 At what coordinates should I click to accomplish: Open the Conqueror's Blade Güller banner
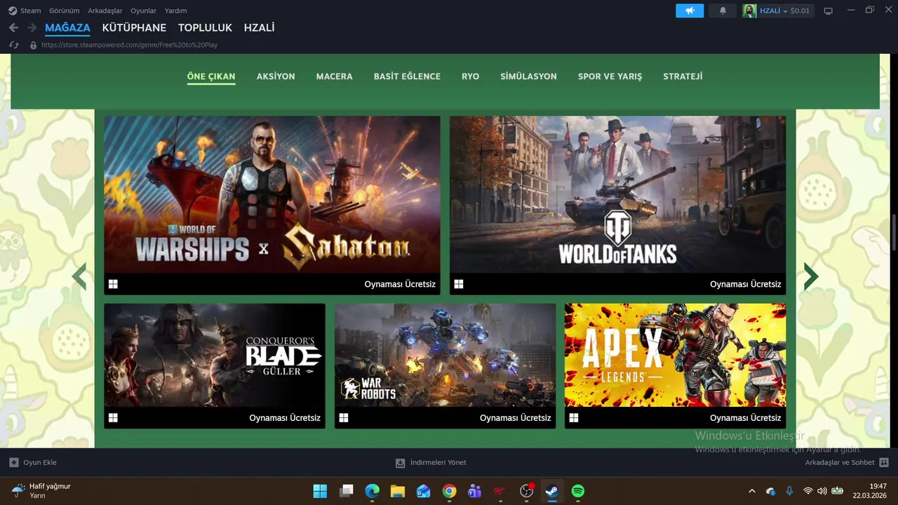tap(215, 365)
